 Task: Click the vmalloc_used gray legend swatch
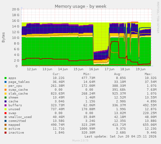click(x=6, y=117)
